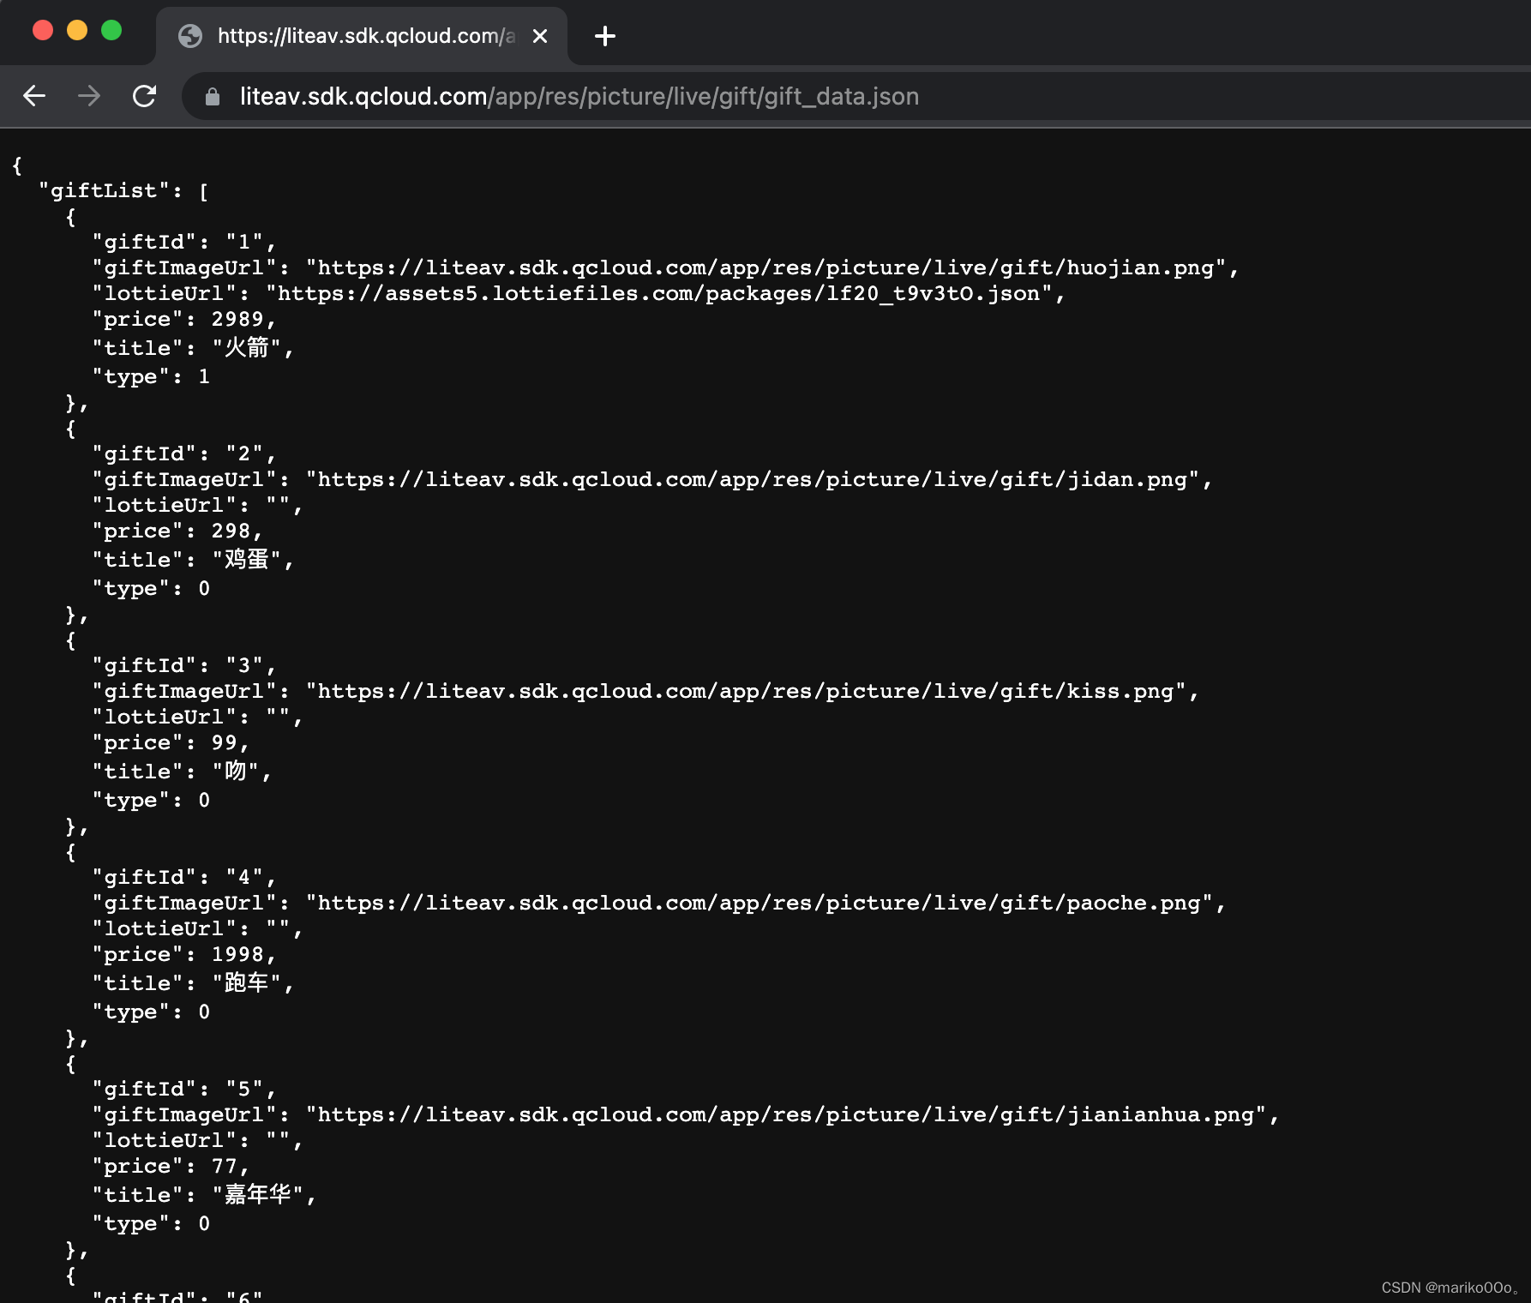Click the paoche.png image URL text
Screen dimensions: 1531x1303
coord(761,904)
